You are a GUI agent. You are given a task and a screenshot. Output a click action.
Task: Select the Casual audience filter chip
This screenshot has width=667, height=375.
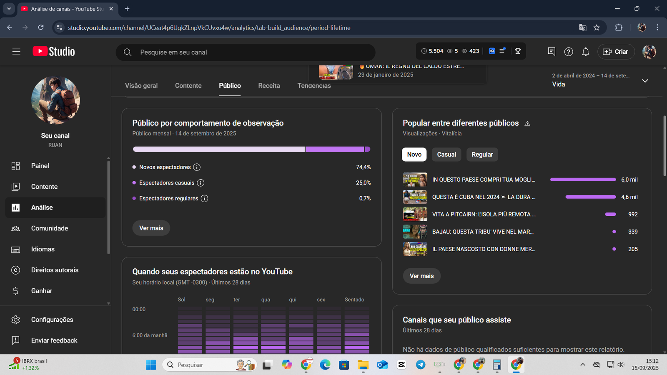pos(446,154)
